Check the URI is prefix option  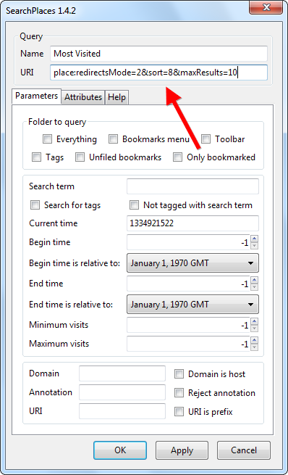pyautogui.click(x=179, y=412)
